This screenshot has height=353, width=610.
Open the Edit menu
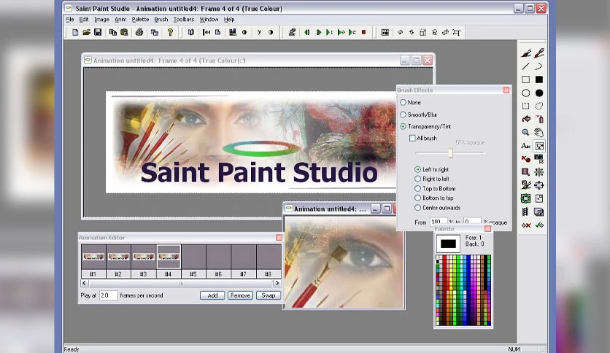point(84,20)
